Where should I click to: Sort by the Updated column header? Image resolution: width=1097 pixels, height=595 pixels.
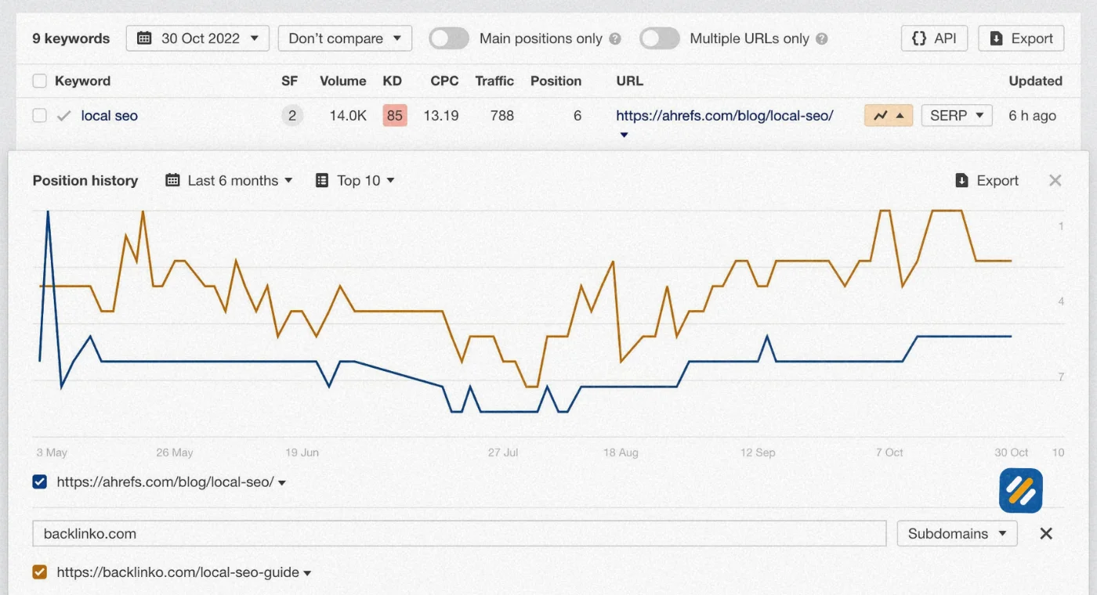click(1036, 81)
